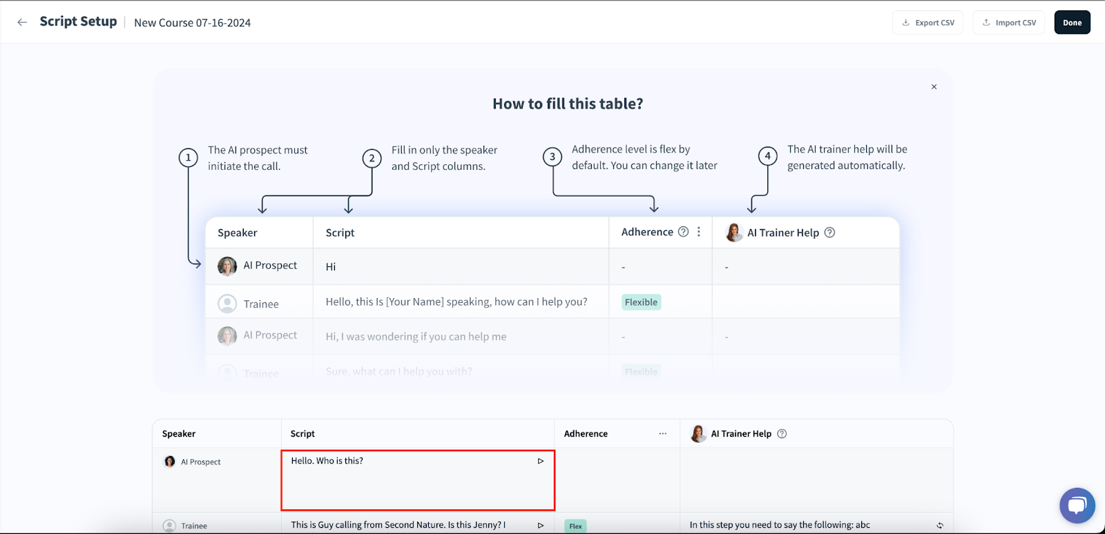Click the AI Trainer Help question icon in guide
The height and width of the screenshot is (534, 1105).
pyautogui.click(x=829, y=233)
